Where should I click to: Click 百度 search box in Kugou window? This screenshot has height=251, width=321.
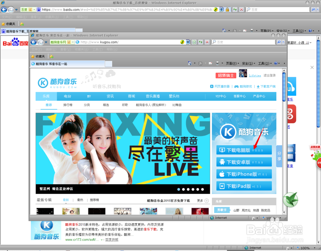pyautogui.click(x=243, y=42)
